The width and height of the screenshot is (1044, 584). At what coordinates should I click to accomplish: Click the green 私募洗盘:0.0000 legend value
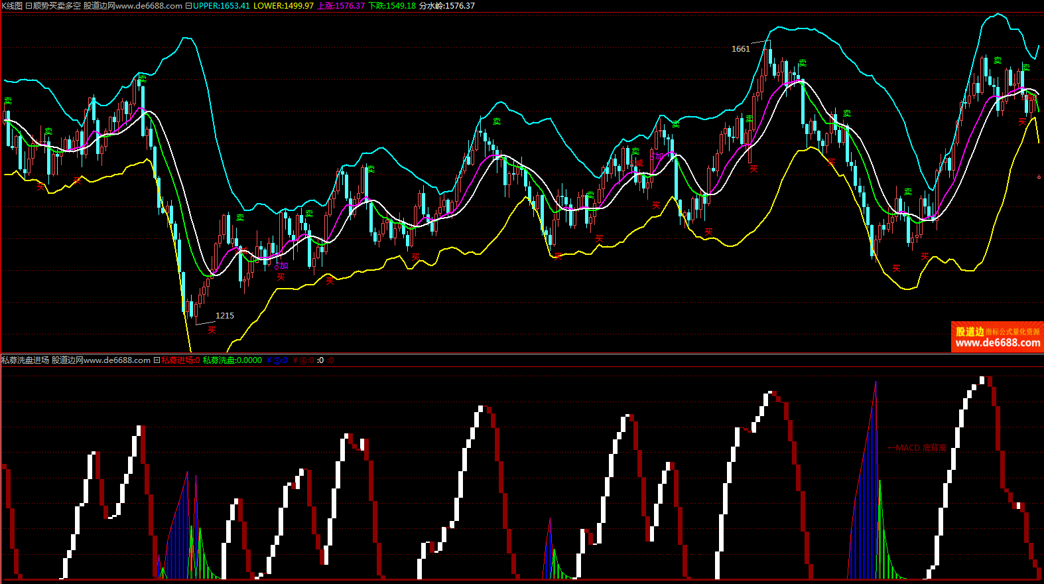pyautogui.click(x=232, y=360)
